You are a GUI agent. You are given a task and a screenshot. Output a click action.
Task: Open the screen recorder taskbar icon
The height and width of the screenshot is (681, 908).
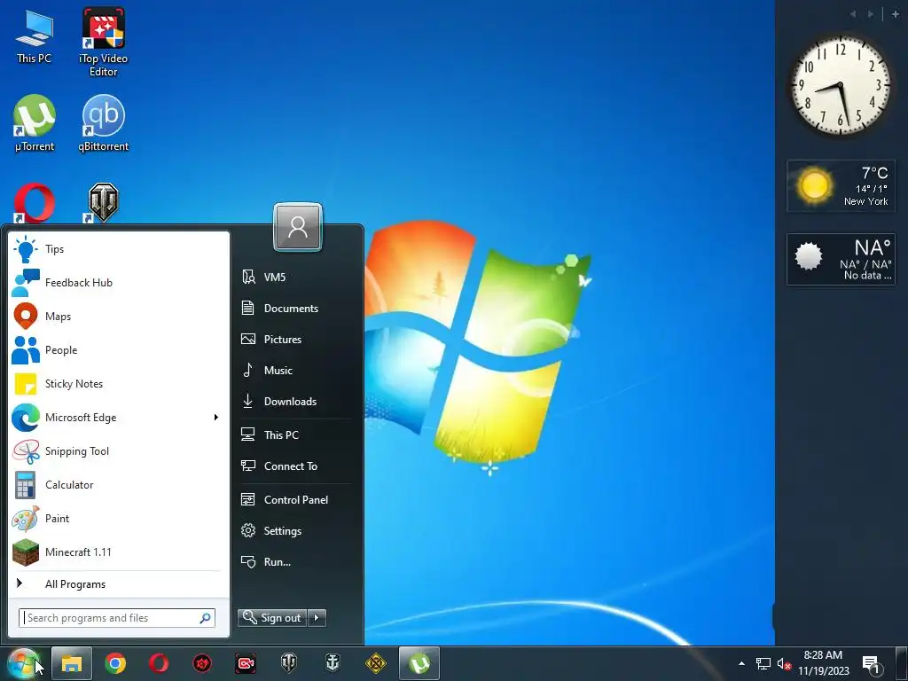pyautogui.click(x=246, y=663)
